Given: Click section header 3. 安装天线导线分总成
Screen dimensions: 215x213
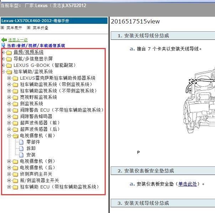Looking at the screenshot, I should click(x=163, y=203).
